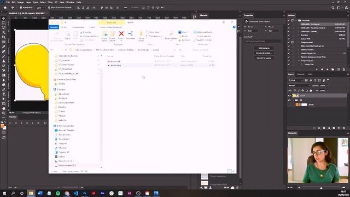Select the Brush tool
Screen dimensions: 350x197
coord(4,56)
